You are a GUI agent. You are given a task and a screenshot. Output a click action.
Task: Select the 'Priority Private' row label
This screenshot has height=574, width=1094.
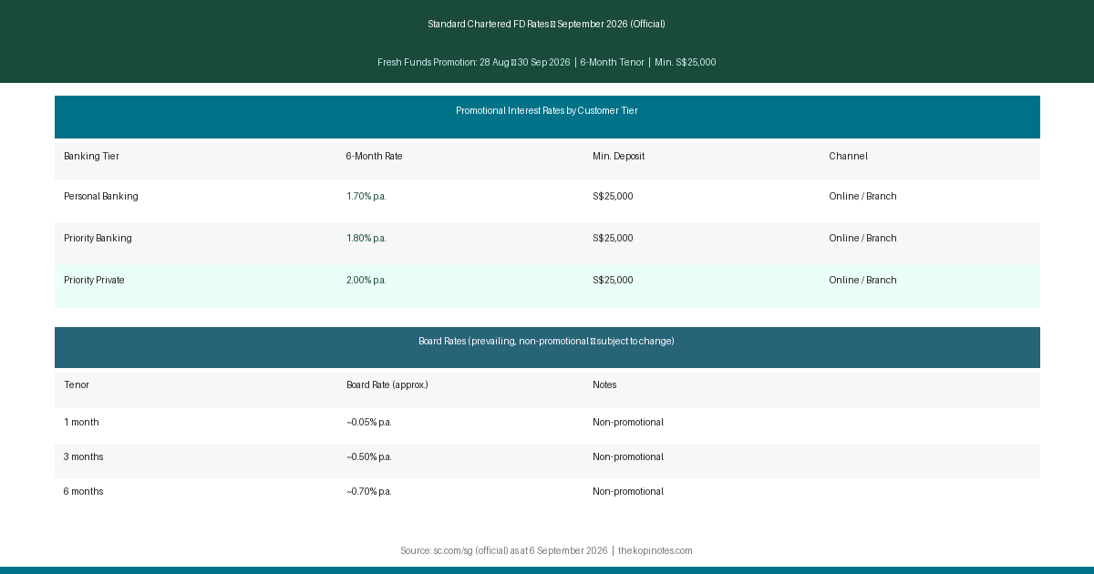point(94,280)
